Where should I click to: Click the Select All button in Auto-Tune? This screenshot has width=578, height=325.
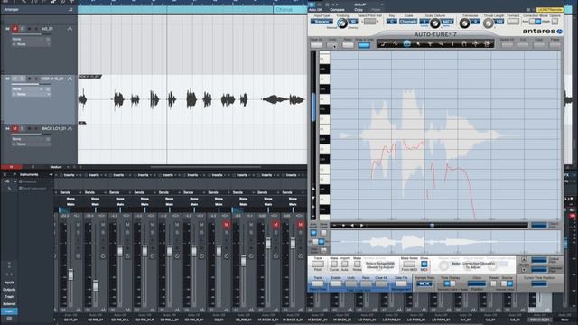507,45
